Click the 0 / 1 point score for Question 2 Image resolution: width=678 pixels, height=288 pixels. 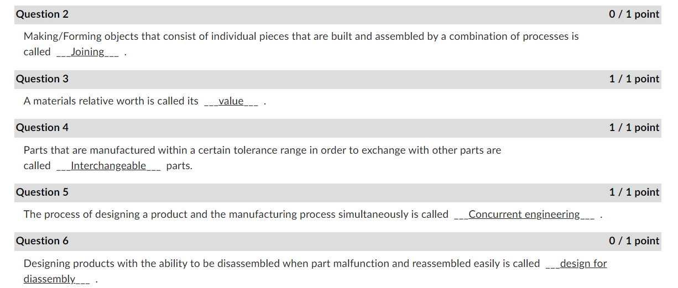tap(634, 14)
